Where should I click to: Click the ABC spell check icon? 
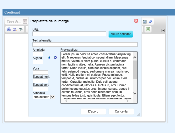[21, 29]
